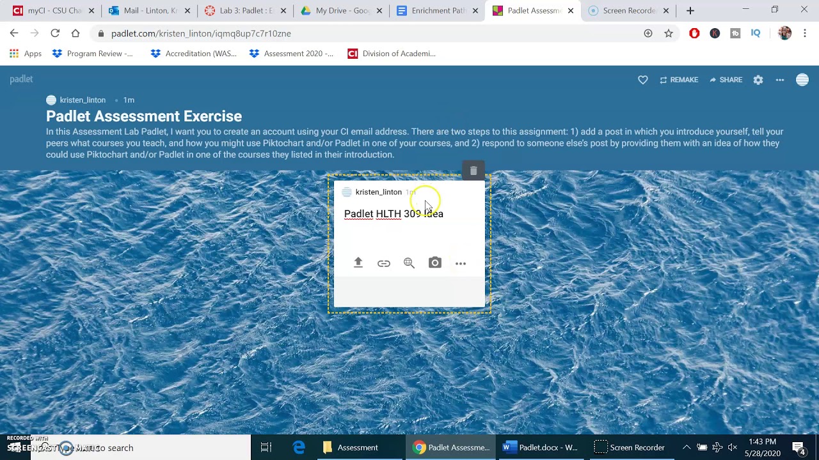Open user avatar menu in padlet header

point(802,79)
